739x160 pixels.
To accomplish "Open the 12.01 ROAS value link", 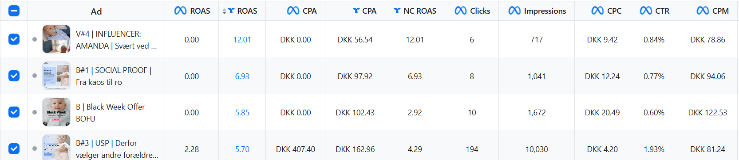I will tap(242, 40).
